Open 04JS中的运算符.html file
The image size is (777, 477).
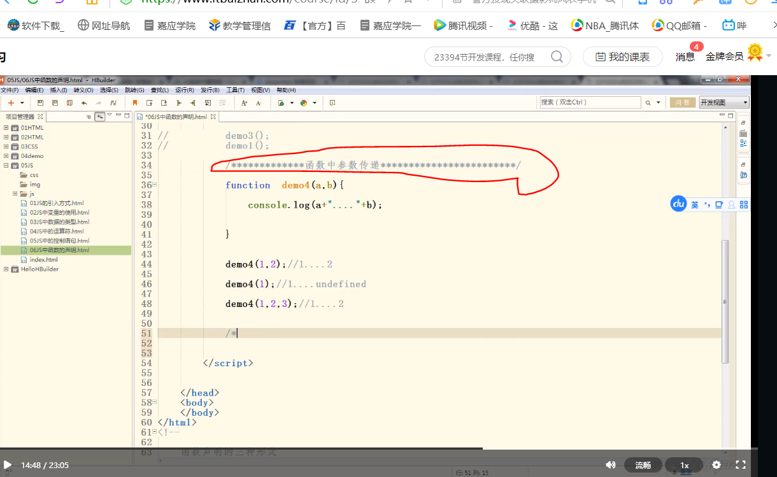pyautogui.click(x=52, y=231)
